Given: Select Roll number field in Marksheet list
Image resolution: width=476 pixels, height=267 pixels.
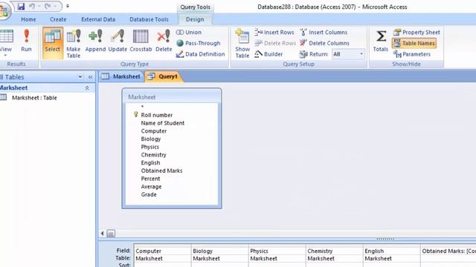Looking at the screenshot, I should pyautogui.click(x=157, y=115).
